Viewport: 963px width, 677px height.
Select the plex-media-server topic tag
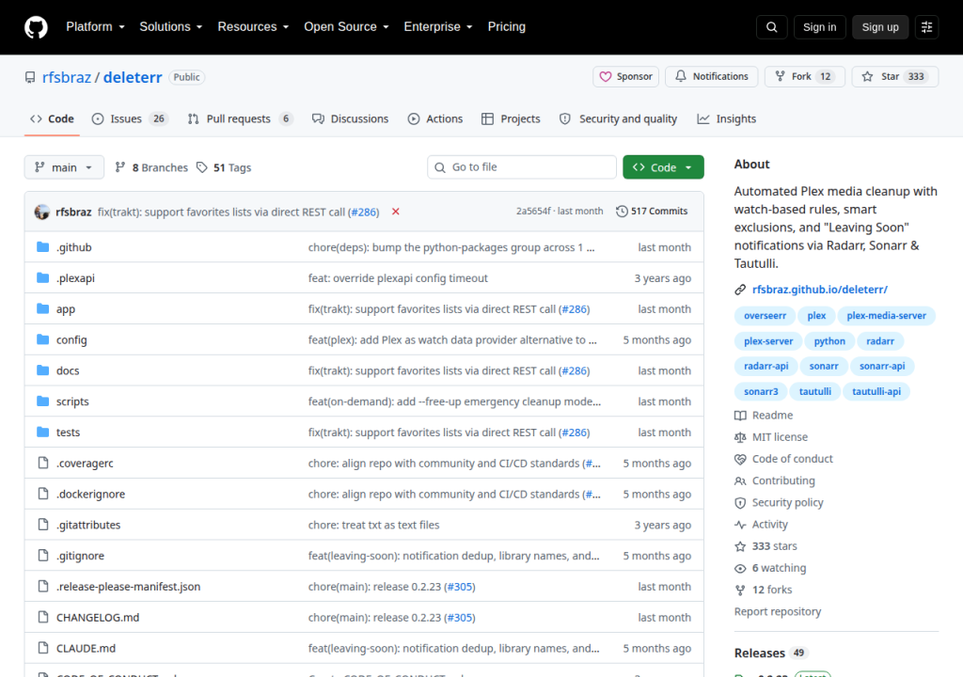pos(886,316)
